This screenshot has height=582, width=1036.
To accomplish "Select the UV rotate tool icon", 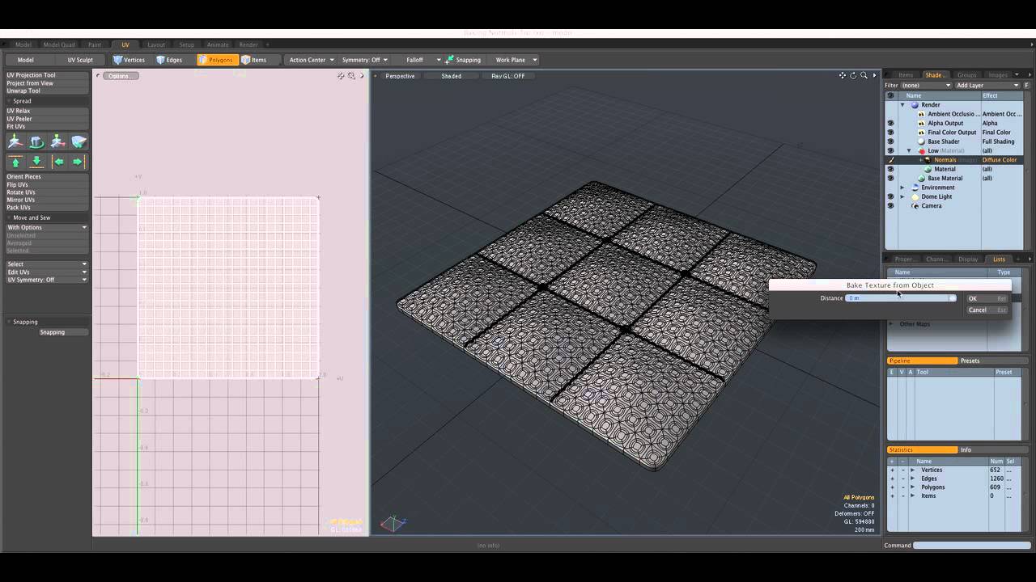I will 36,142.
